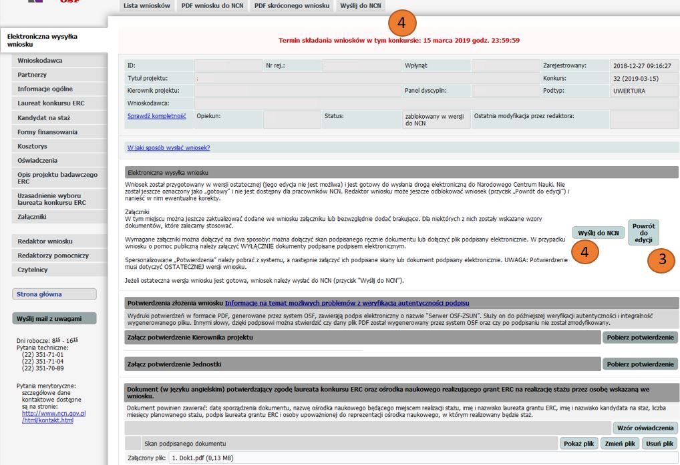This screenshot has width=680, height=465.
Task: Click phone number (22) 351-71-01
Action: point(43,355)
